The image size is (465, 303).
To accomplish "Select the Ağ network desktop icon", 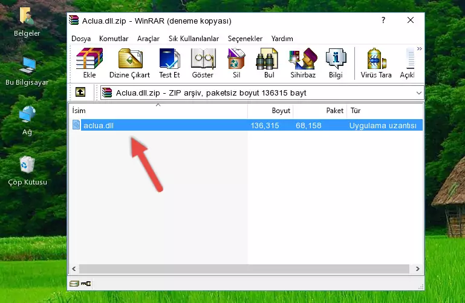I will [x=27, y=121].
